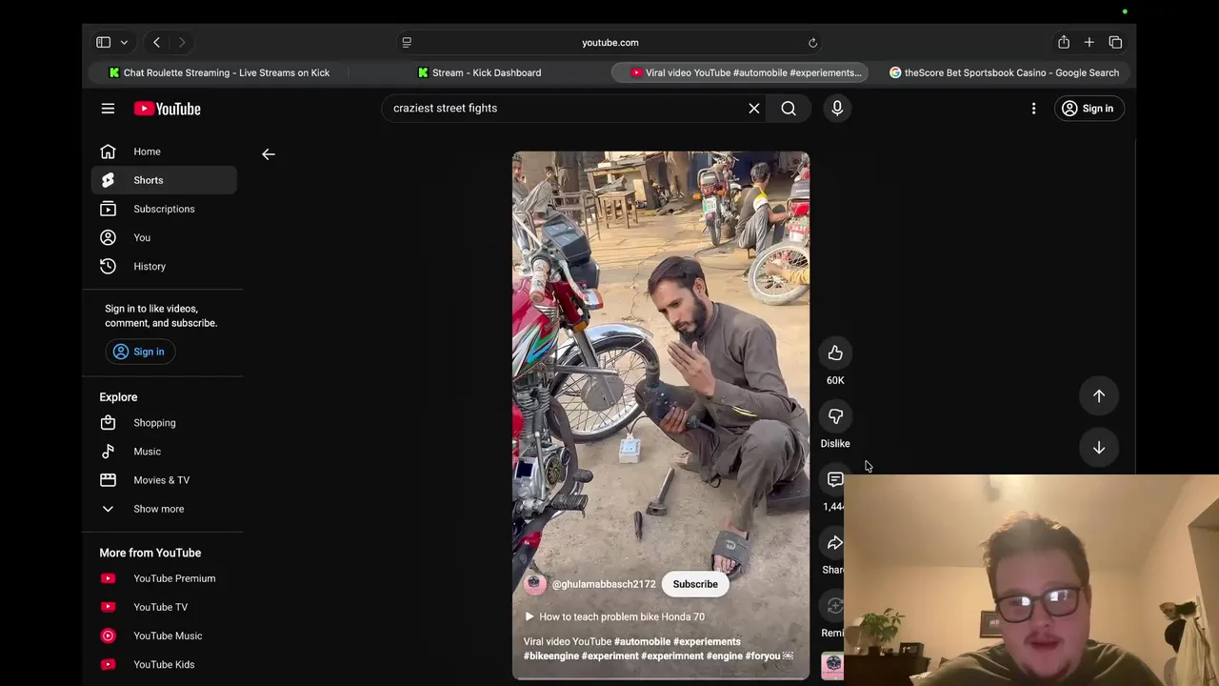Share this Short
This screenshot has height=686, width=1219.
click(x=834, y=543)
